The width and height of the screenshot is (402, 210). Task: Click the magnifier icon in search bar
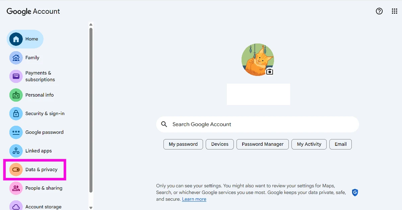coord(164,124)
